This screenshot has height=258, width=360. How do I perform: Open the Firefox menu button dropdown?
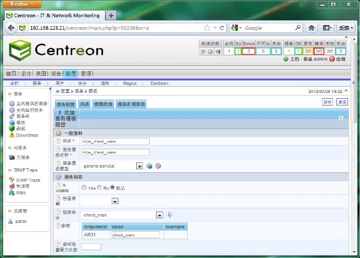pyautogui.click(x=22, y=4)
